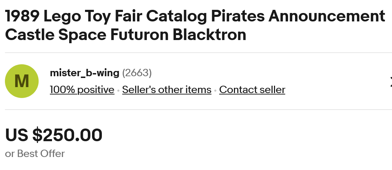Image resolution: width=392 pixels, height=170 pixels.
Task: Open Seller's other items link
Action: click(166, 90)
